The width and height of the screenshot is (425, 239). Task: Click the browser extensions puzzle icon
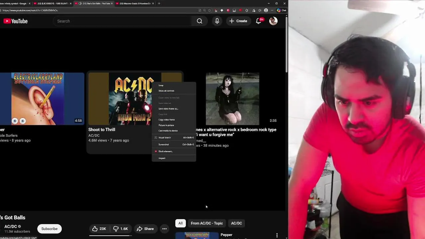click(x=247, y=10)
